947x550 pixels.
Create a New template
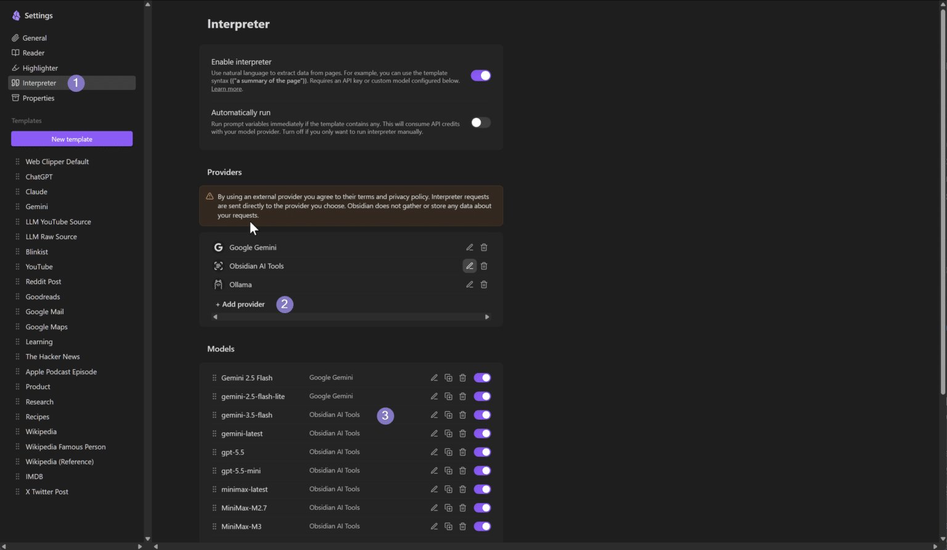coord(72,139)
